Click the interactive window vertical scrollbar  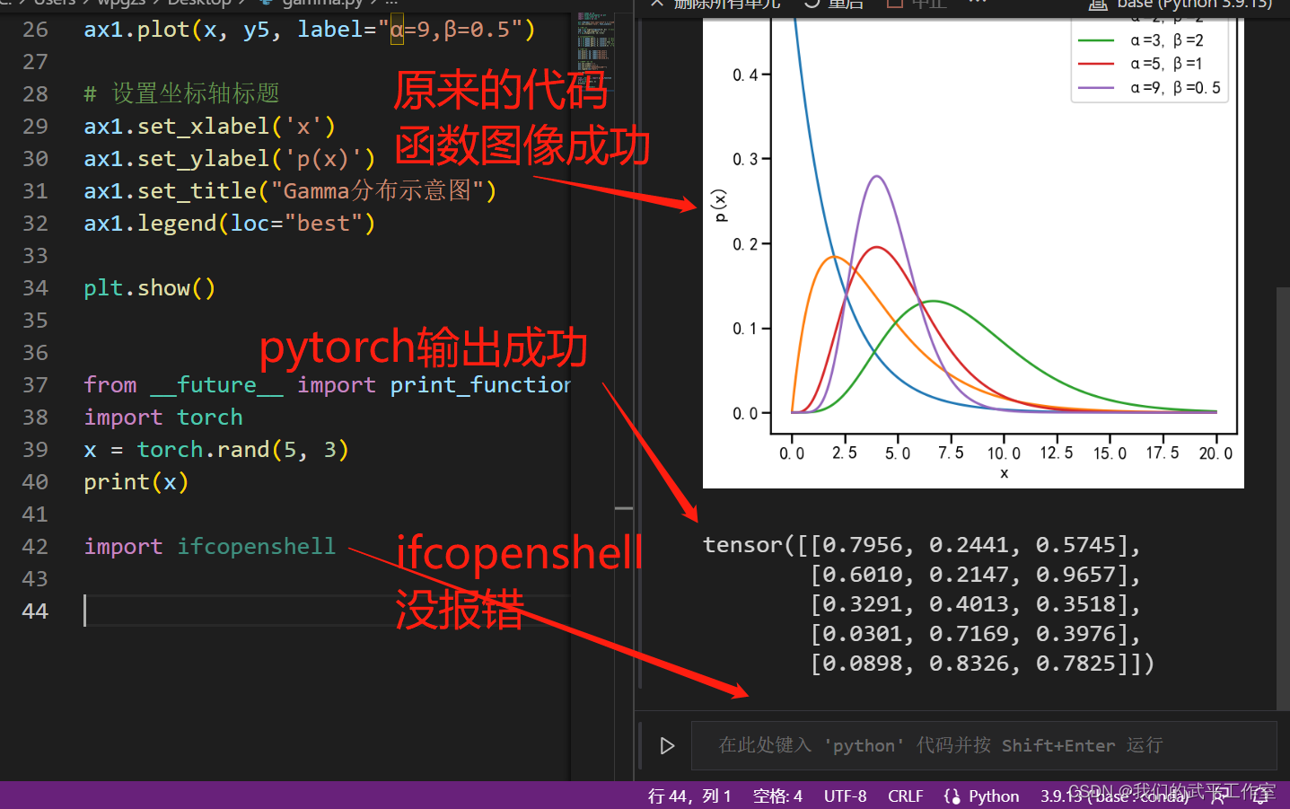click(1283, 498)
